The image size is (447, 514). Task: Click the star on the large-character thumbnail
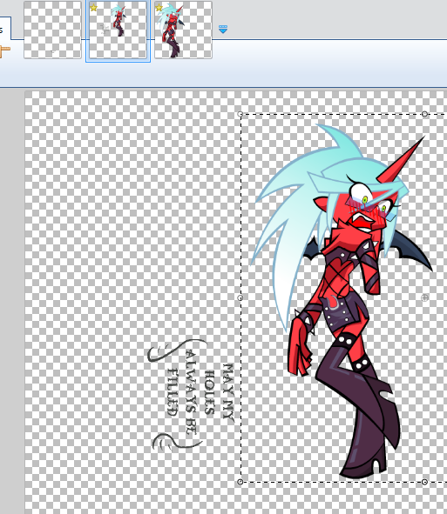159,7
